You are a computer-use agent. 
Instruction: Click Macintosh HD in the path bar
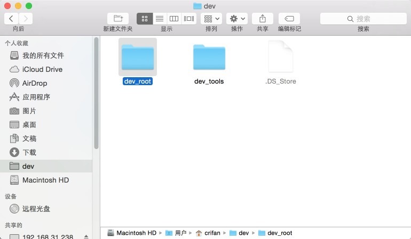[132, 233]
